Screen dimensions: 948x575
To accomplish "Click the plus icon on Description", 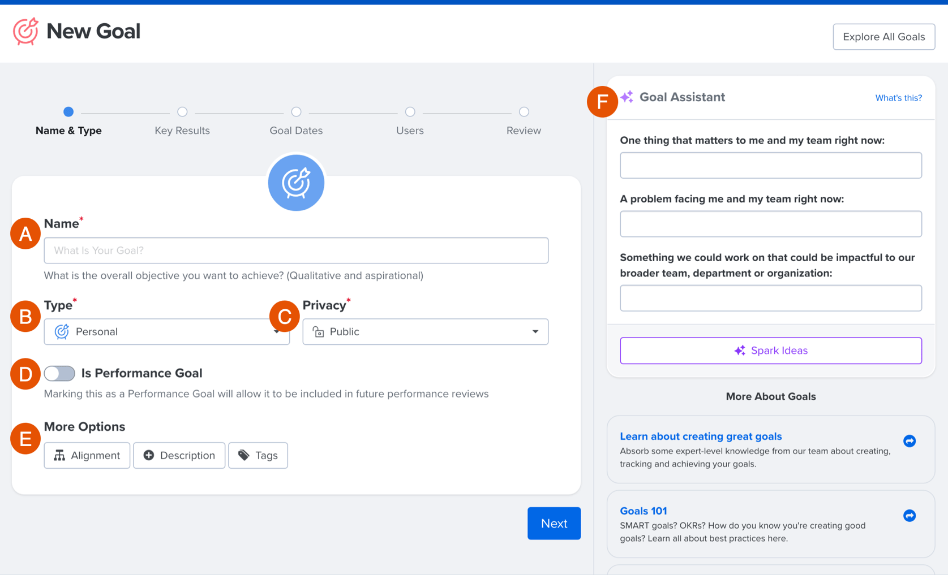I will pyautogui.click(x=149, y=456).
